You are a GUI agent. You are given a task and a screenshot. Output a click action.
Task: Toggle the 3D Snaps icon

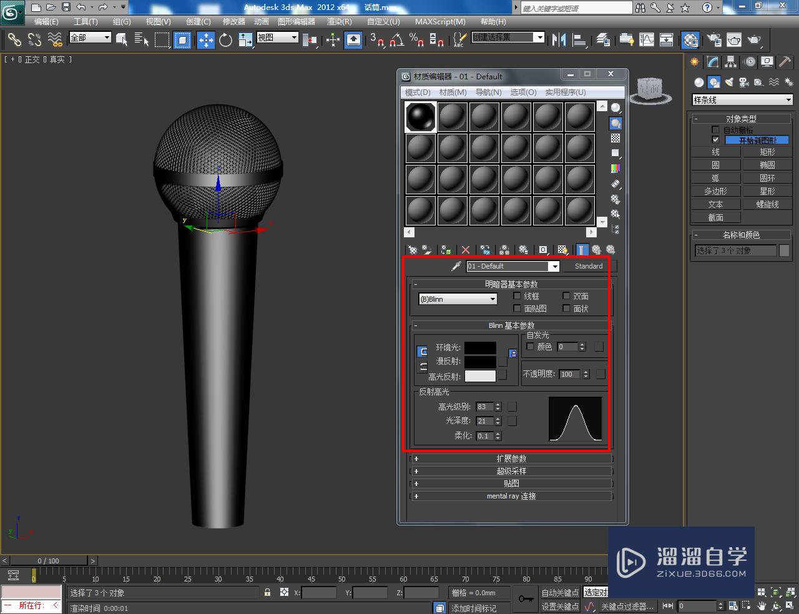[x=377, y=40]
